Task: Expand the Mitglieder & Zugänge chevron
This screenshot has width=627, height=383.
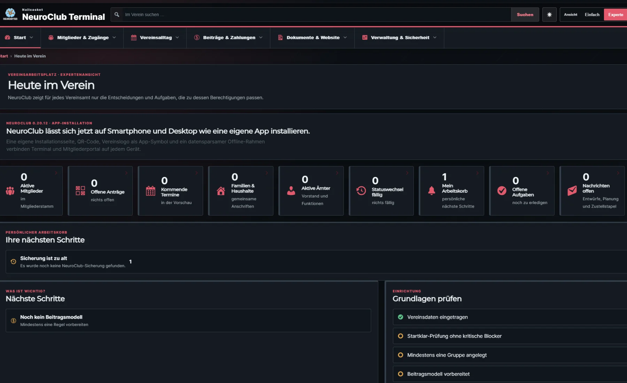Action: [114, 38]
